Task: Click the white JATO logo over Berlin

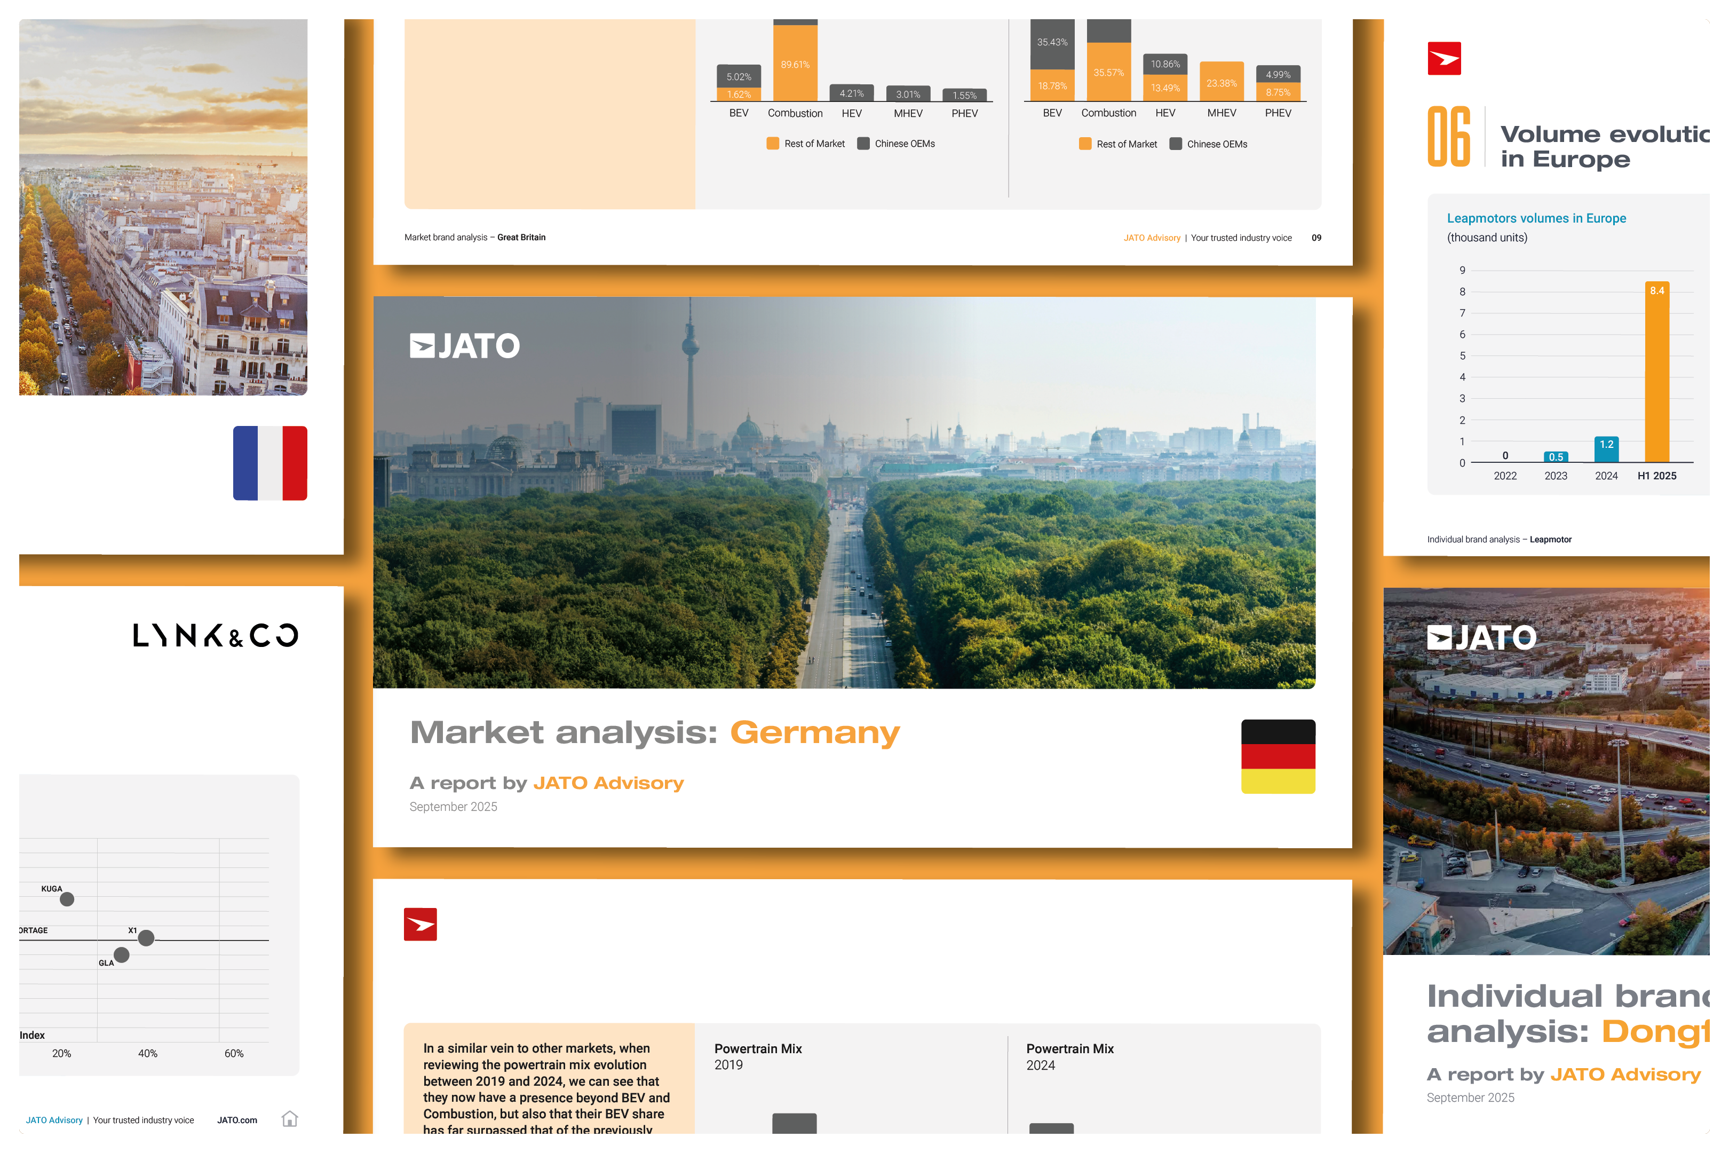Action: [x=465, y=345]
